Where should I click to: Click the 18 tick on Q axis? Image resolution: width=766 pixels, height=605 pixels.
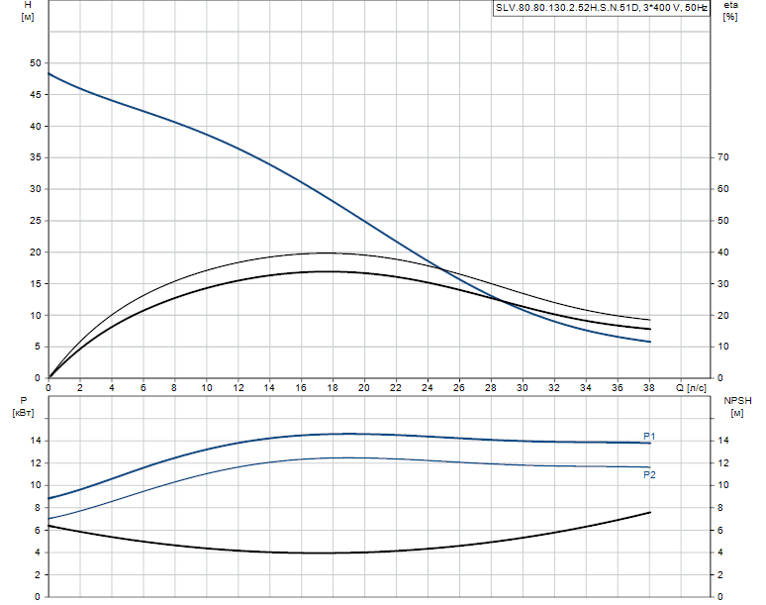tap(333, 387)
